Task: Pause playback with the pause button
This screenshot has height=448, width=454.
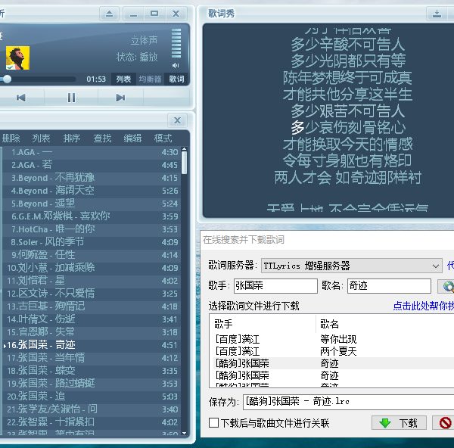Action: point(71,98)
